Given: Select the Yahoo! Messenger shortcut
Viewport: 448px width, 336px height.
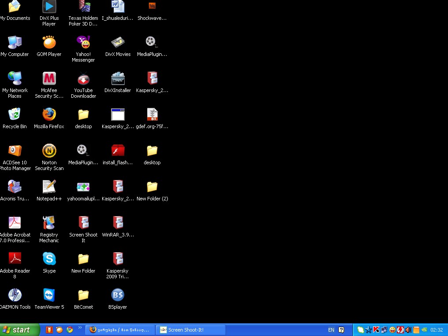Looking at the screenshot, I should point(83,49).
